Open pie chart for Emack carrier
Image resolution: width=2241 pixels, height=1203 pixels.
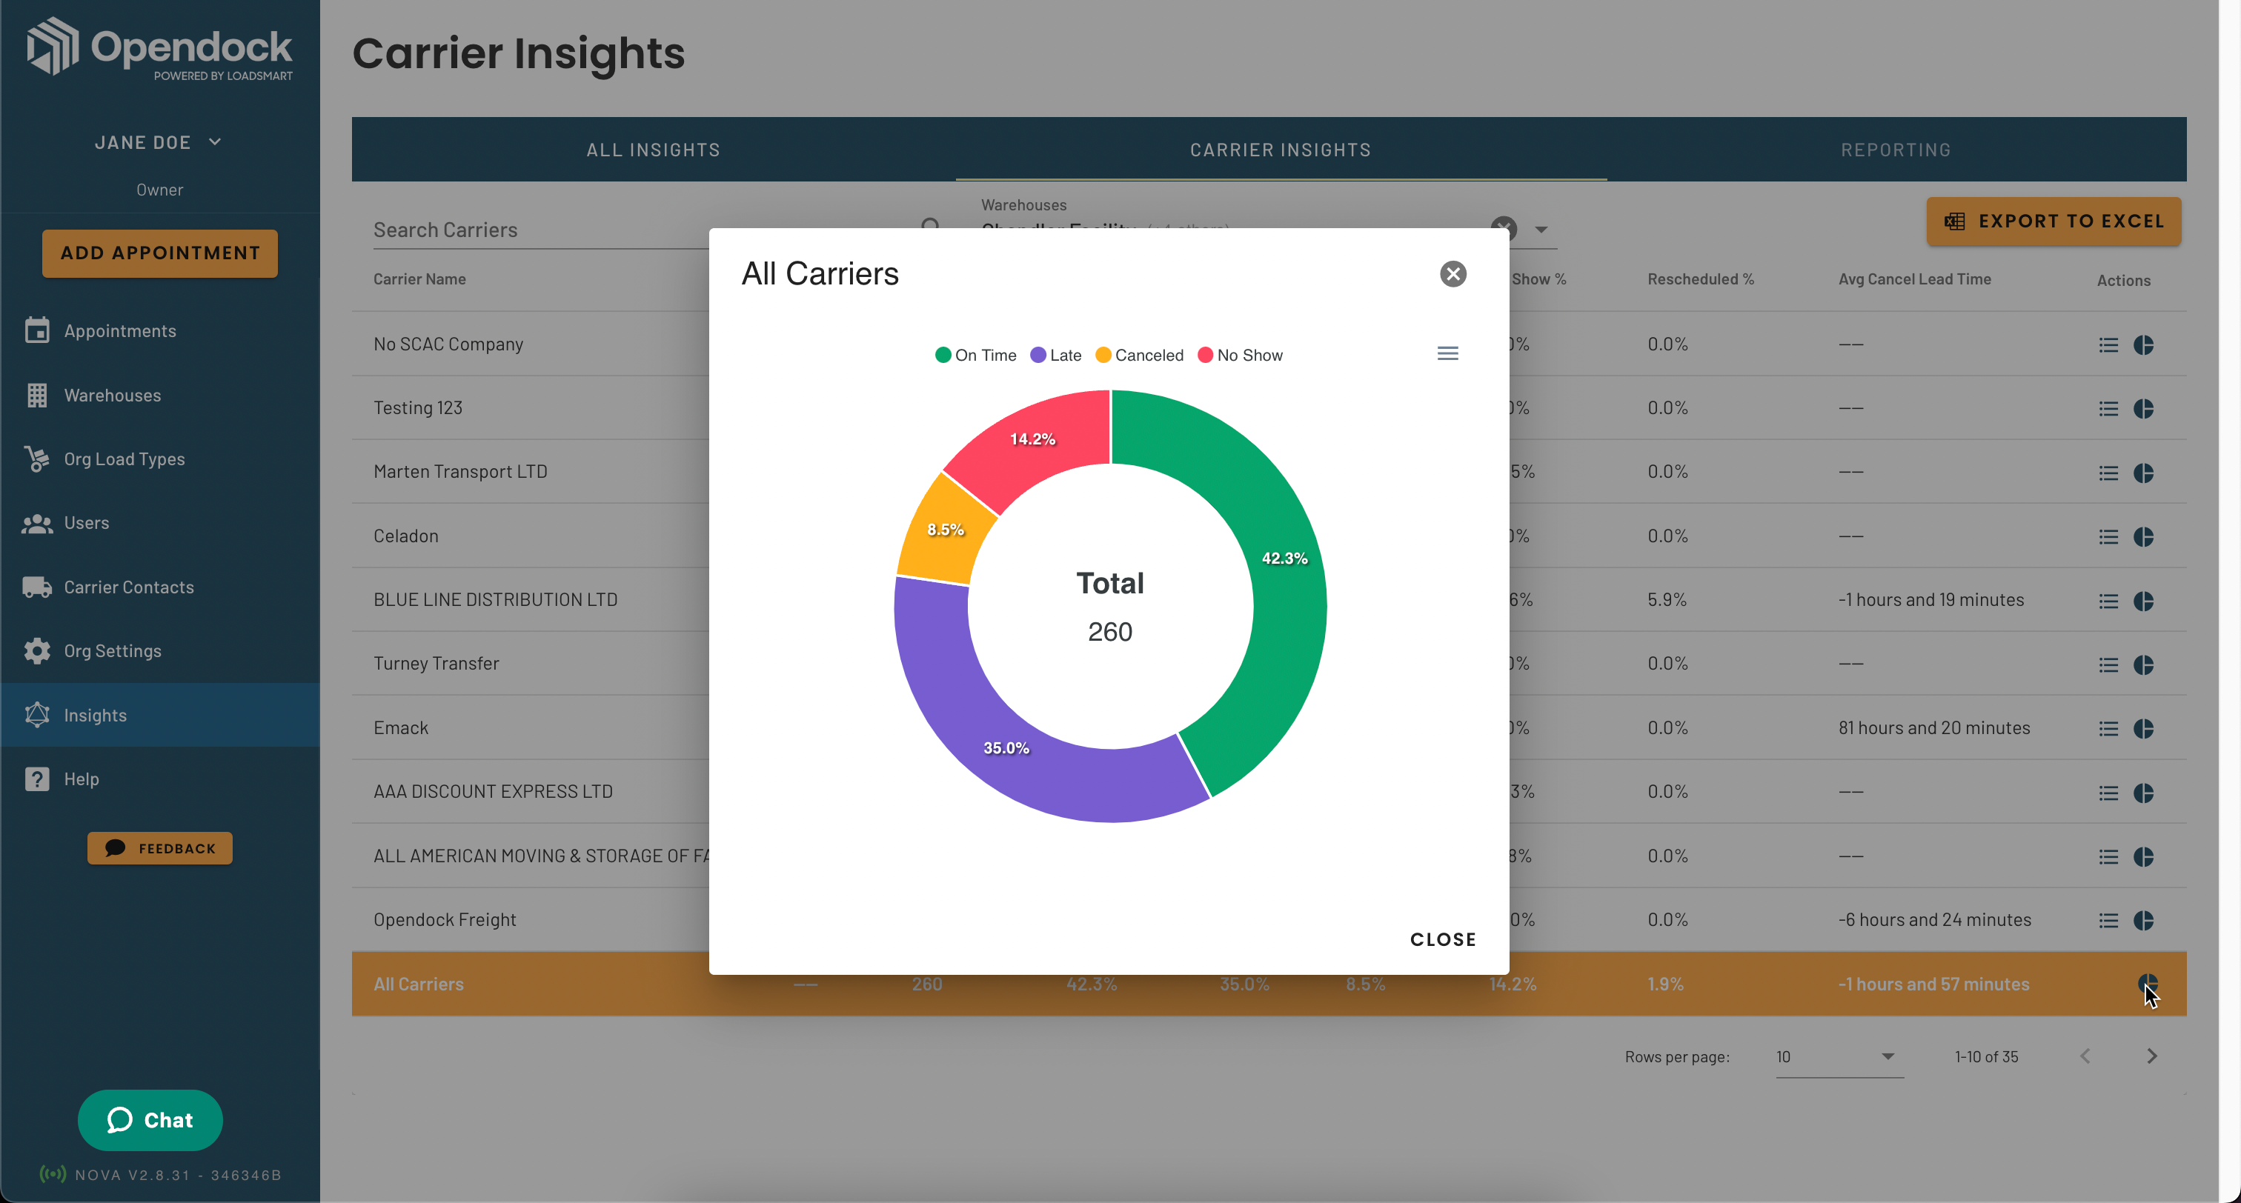(x=2144, y=728)
